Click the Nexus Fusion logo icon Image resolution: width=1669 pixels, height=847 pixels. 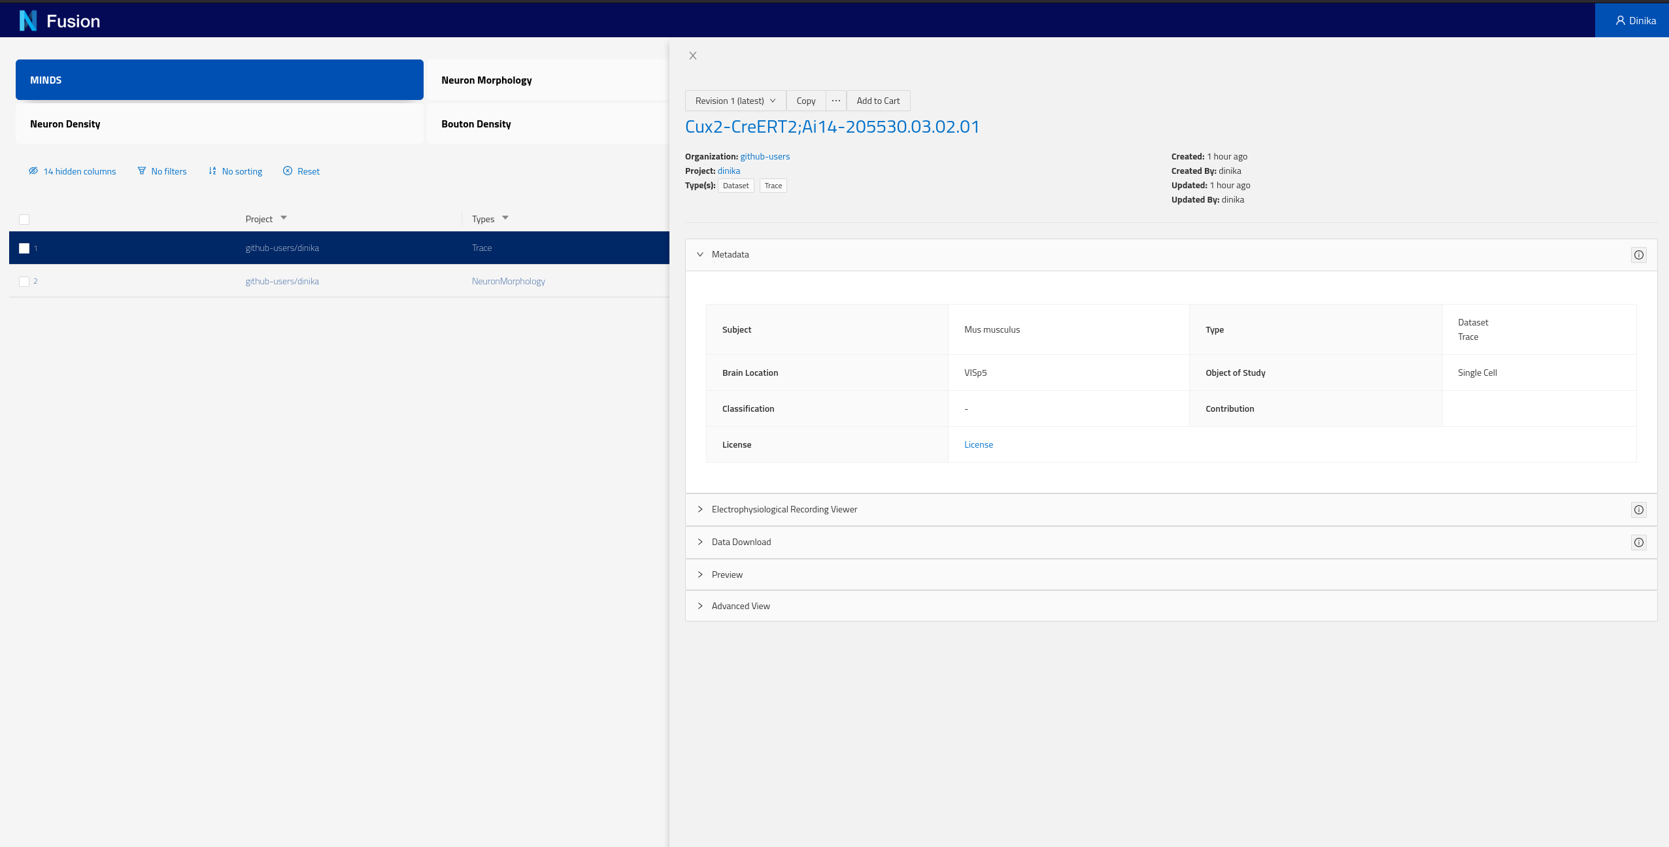click(28, 21)
